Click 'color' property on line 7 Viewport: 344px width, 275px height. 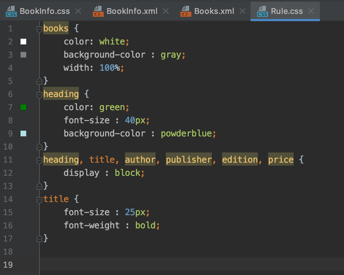[x=76, y=107]
